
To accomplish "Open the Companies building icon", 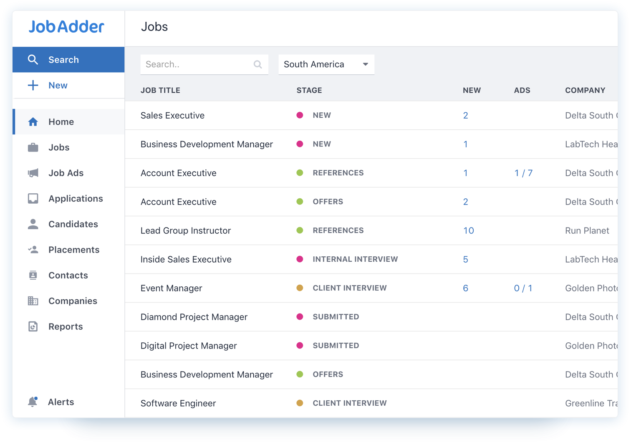I will pyautogui.click(x=33, y=301).
